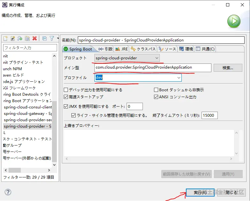The width and height of the screenshot is (250, 201).
Task: Select spring-cloud-provider - S configuration
Action: click(27, 126)
